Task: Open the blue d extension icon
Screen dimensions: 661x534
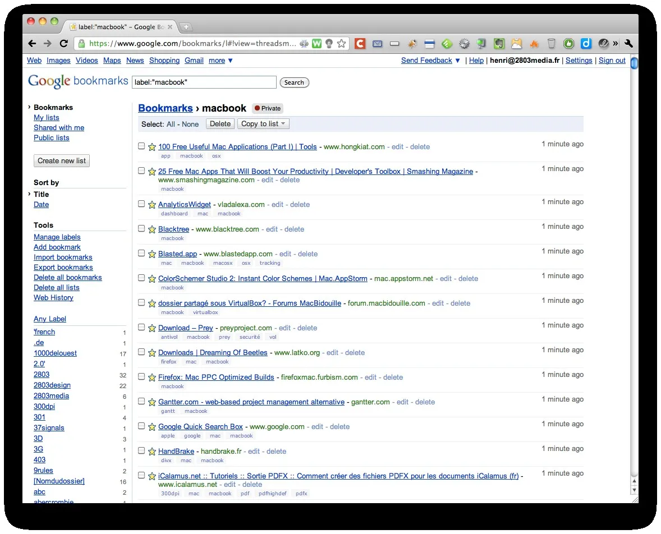Action: pos(586,43)
